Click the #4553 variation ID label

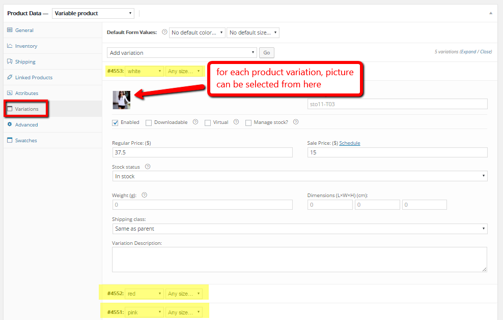click(116, 71)
